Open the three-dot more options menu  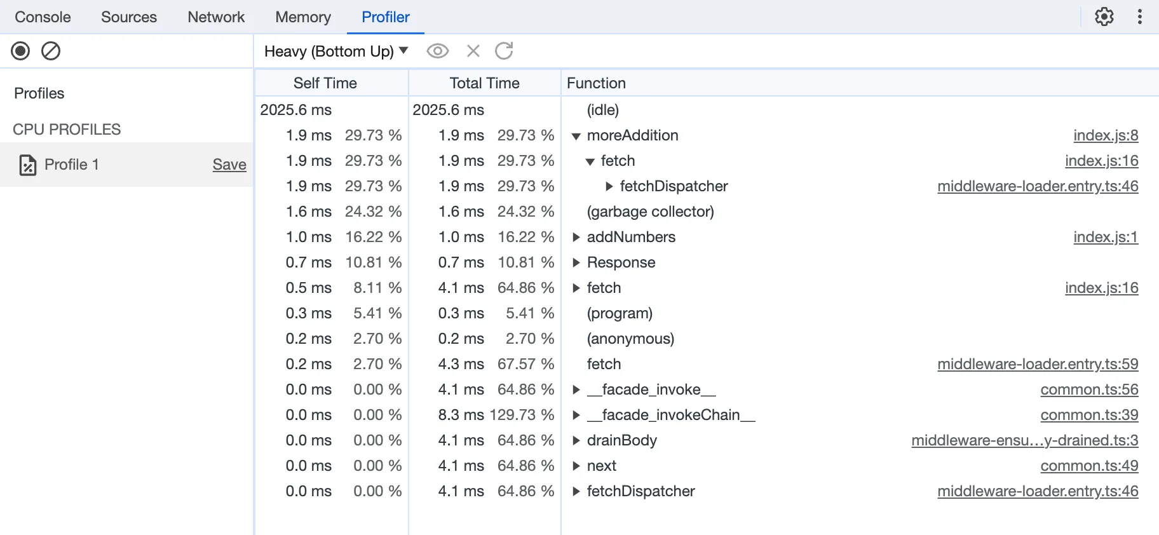pos(1139,17)
